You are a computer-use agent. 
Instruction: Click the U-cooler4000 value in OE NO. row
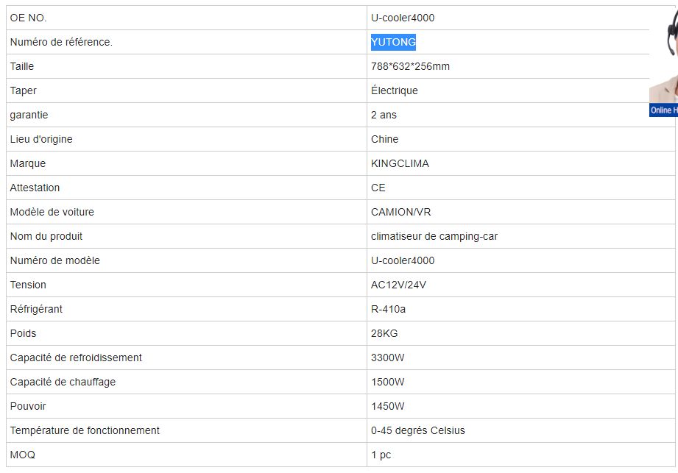point(403,18)
